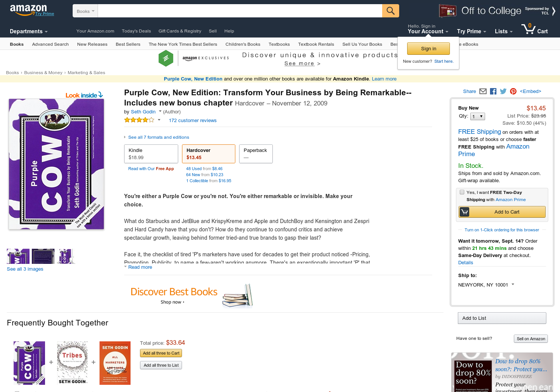Expand the Books search category dropdown

85,11
